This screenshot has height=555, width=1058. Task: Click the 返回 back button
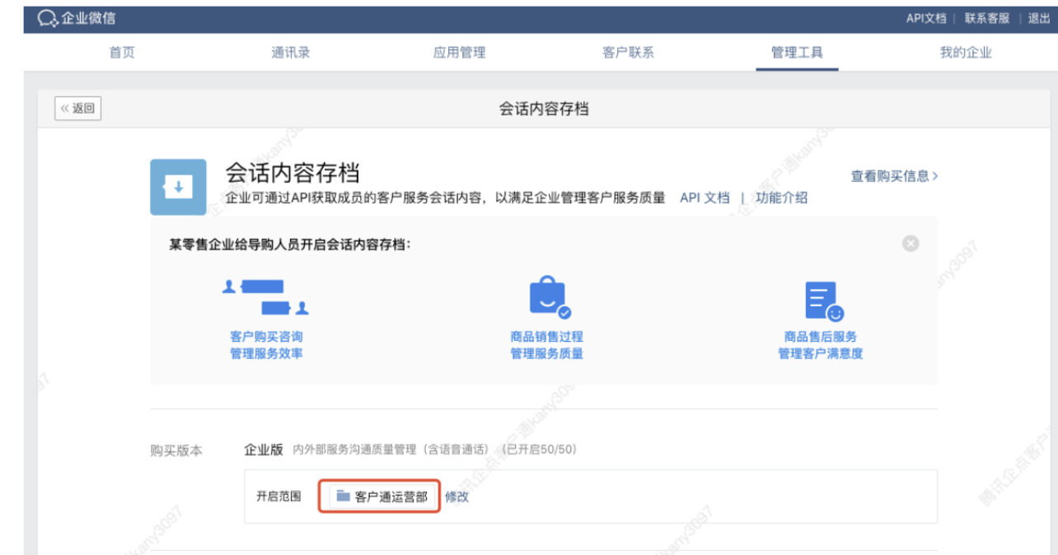(78, 108)
